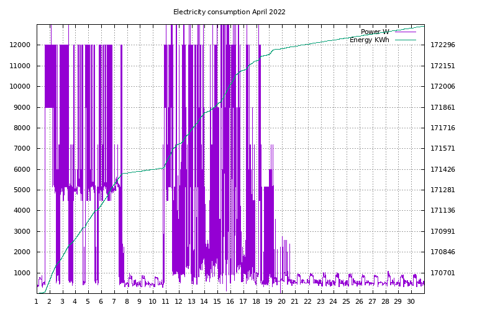Pick day 22 on the x-axis
The height and width of the screenshot is (310, 477).
[x=307, y=301]
